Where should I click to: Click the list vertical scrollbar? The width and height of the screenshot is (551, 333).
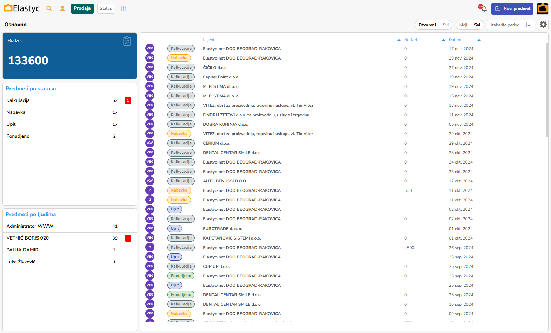547,90
